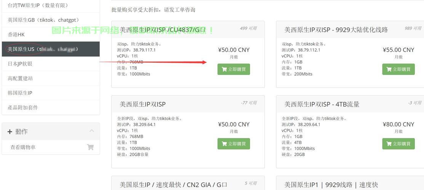Click the shopping cart icon beside 查看購物車
This screenshot has height=190, width=424.
[90, 147]
